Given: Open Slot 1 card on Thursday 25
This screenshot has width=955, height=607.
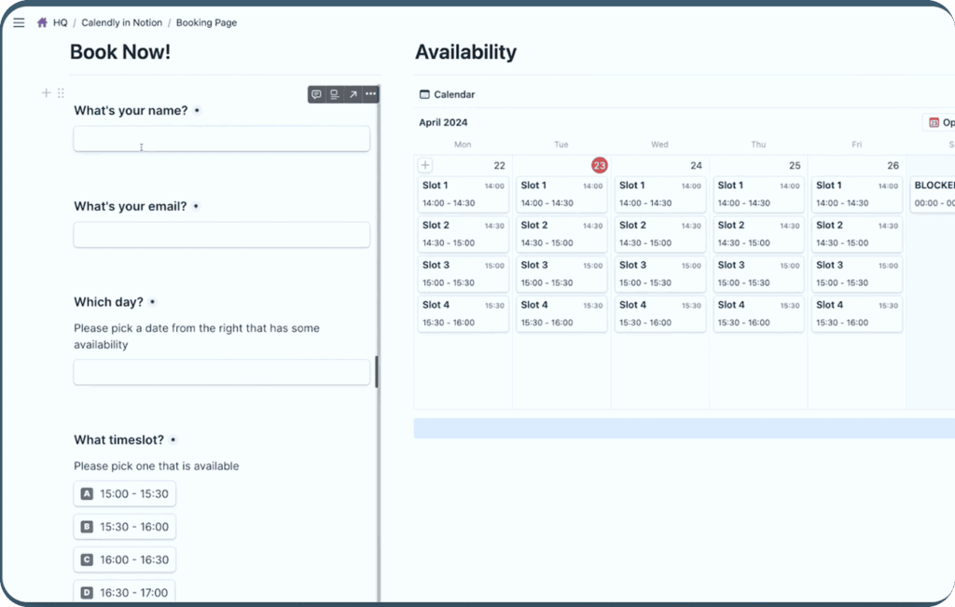Looking at the screenshot, I should tap(759, 194).
